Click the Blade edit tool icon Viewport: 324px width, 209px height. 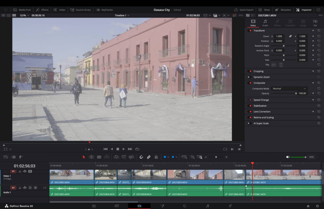[99, 157]
